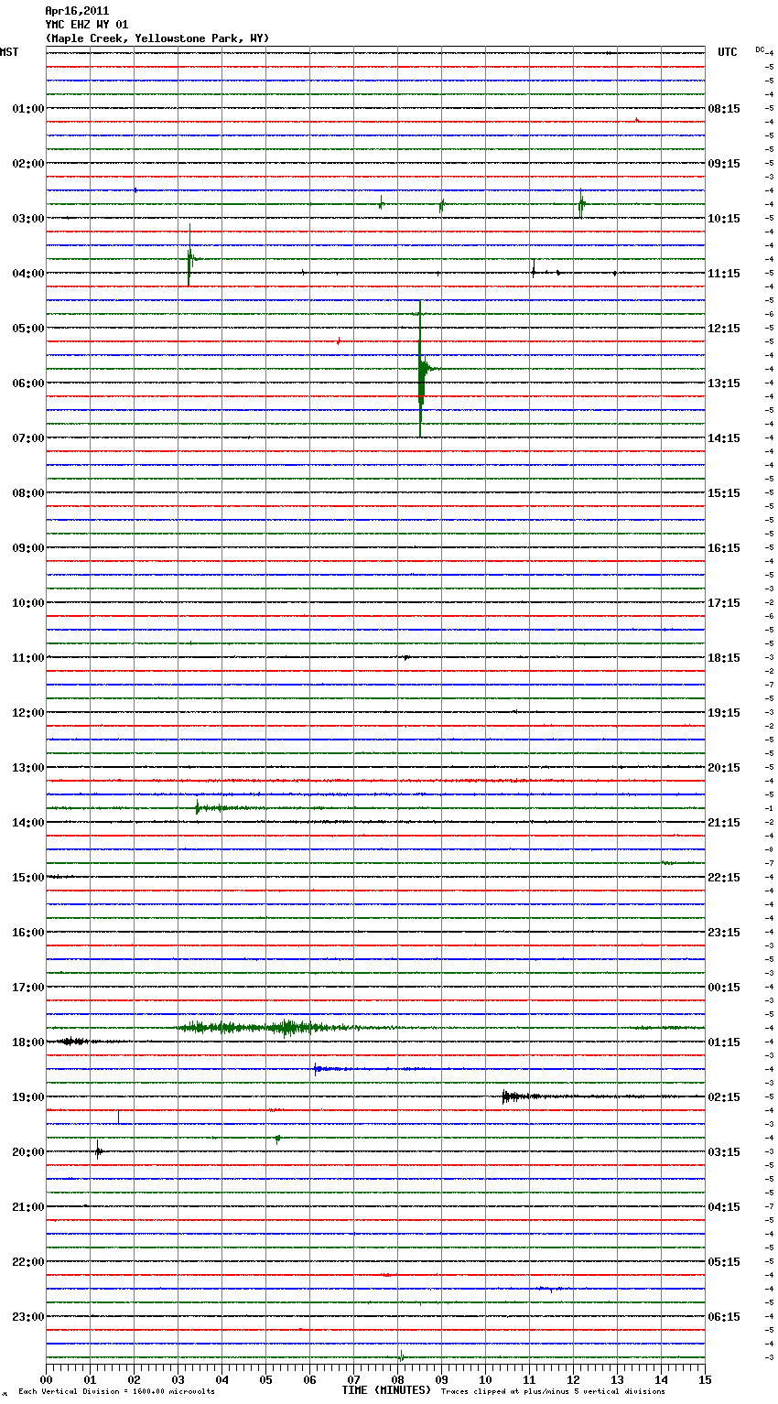Click the "03" minute tick label on bottom axis
The height and width of the screenshot is (1404, 778).
click(x=178, y=1379)
